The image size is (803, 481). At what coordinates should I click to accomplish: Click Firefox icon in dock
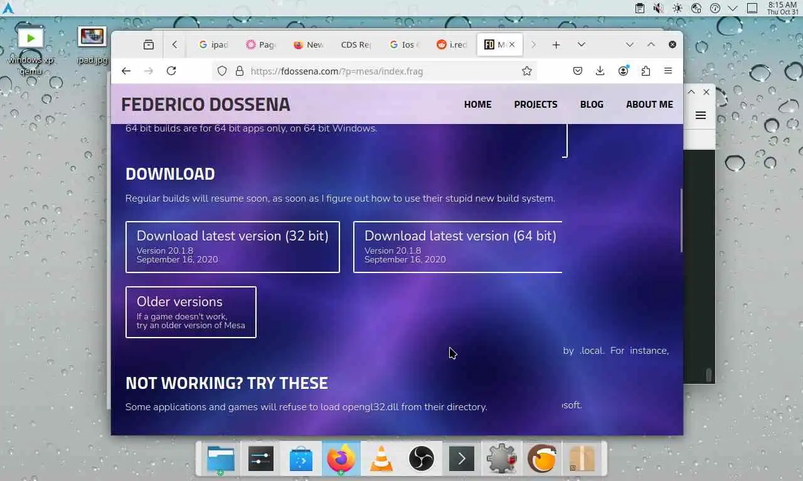(x=341, y=460)
